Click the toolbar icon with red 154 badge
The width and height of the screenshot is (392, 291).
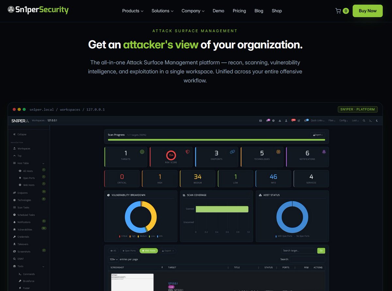[x=293, y=120]
